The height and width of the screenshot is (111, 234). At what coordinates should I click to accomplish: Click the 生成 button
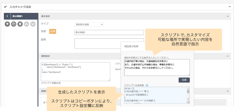184,80
